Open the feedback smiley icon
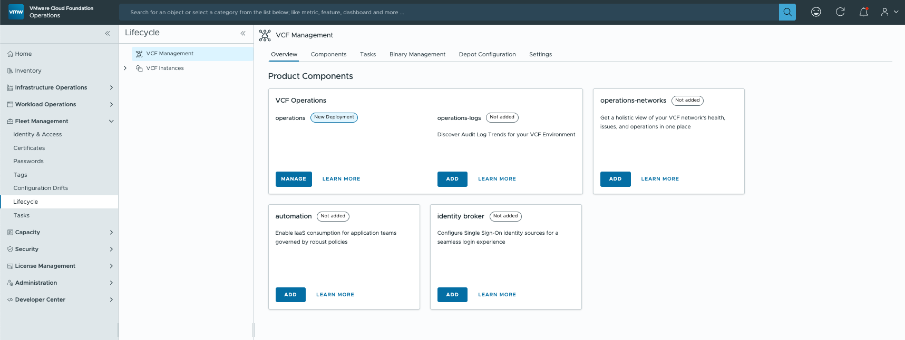Screen dimensions: 905x340 tap(816, 12)
